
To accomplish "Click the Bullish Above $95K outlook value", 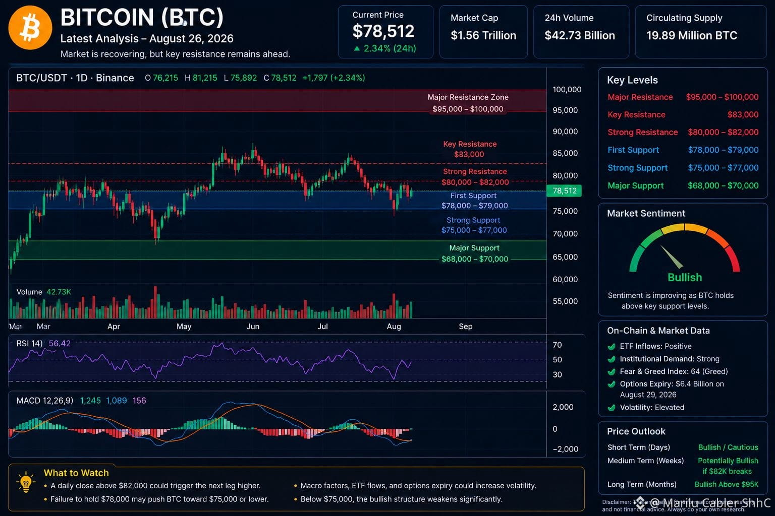I will (x=727, y=485).
